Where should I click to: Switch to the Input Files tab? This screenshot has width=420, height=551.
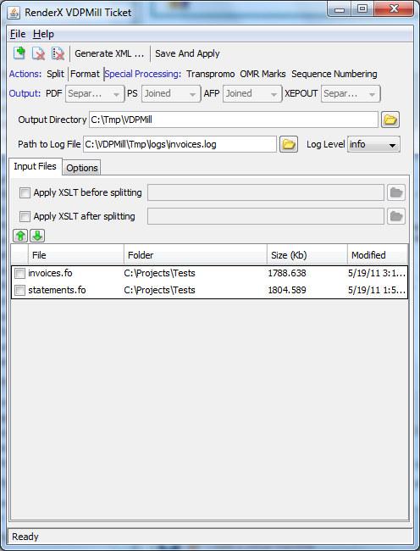point(35,166)
